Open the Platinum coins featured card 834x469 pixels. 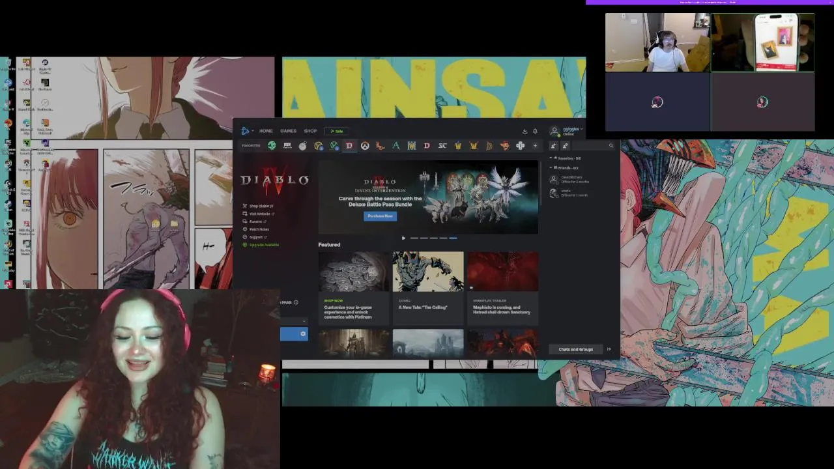(354, 287)
